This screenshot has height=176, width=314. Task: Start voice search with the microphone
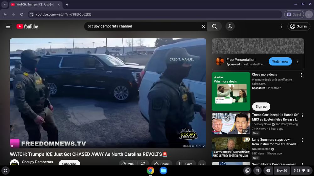[x=230, y=26]
